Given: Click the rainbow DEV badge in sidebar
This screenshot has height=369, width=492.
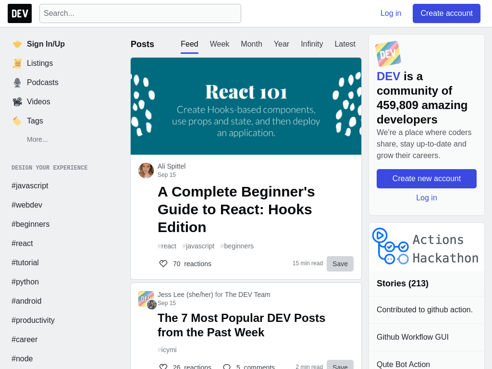Looking at the screenshot, I should tap(388, 54).
